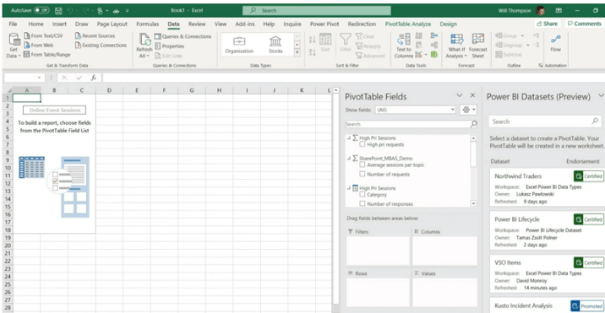Image resolution: width=605 pixels, height=313 pixels.
Task: Select the Stocks data type icon
Action: (275, 41)
